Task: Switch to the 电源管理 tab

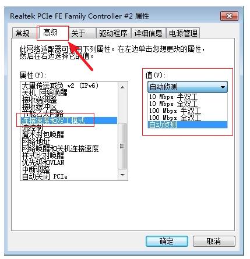Action: pos(183,33)
